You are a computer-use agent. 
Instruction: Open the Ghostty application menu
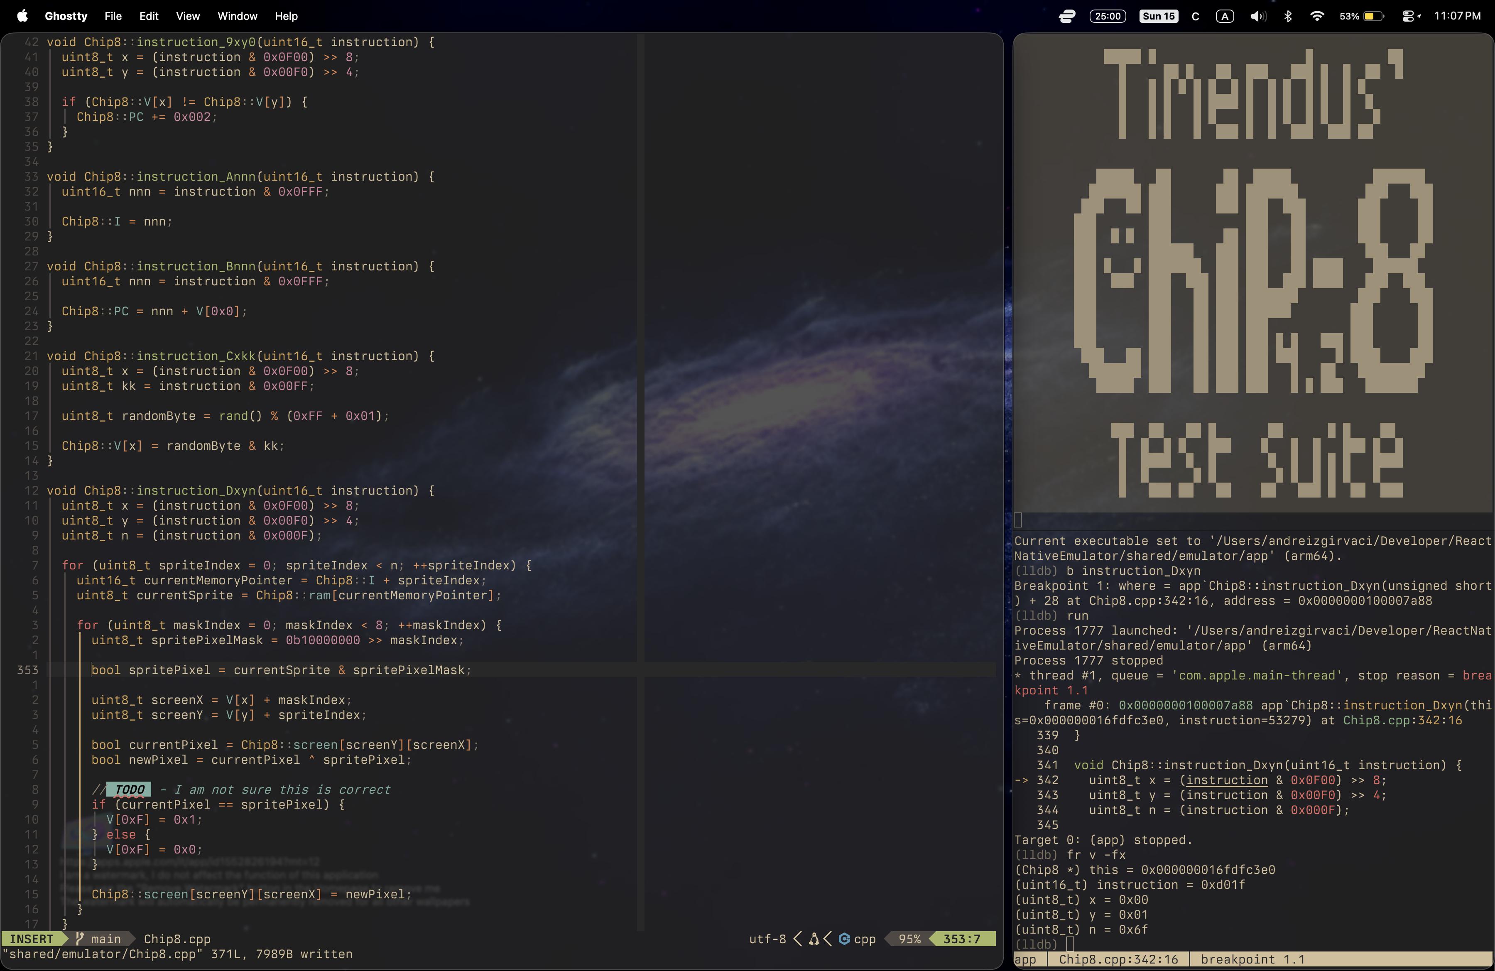pyautogui.click(x=66, y=16)
